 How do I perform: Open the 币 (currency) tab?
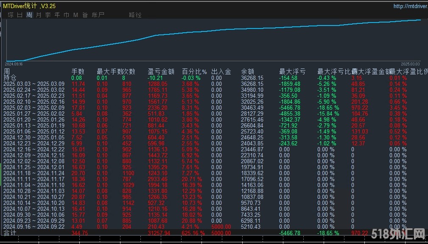pyautogui.click(x=66, y=15)
